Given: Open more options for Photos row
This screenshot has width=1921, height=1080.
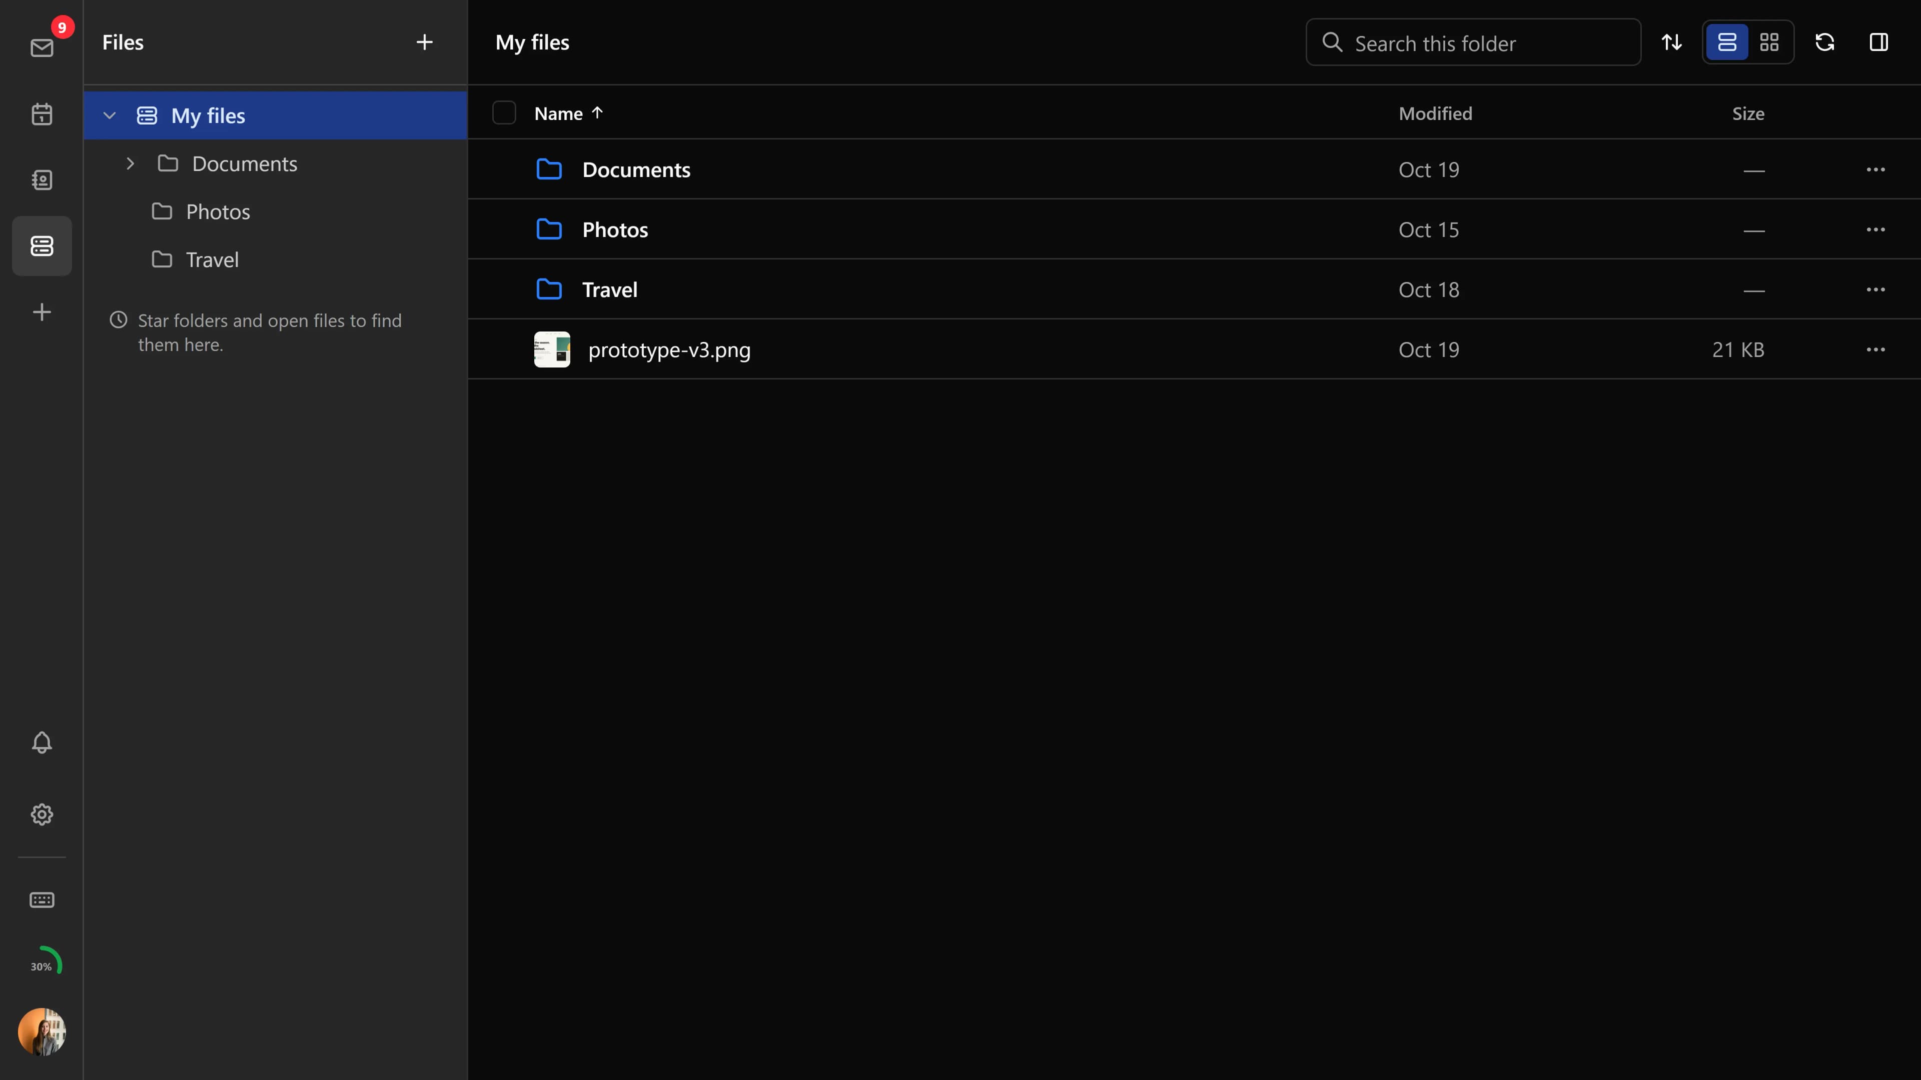Looking at the screenshot, I should pos(1875,229).
